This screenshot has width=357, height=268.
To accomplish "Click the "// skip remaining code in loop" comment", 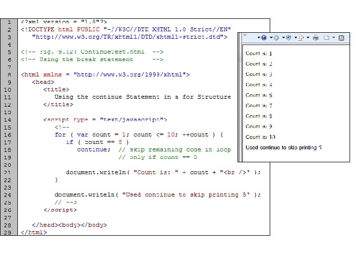I will point(175,150).
